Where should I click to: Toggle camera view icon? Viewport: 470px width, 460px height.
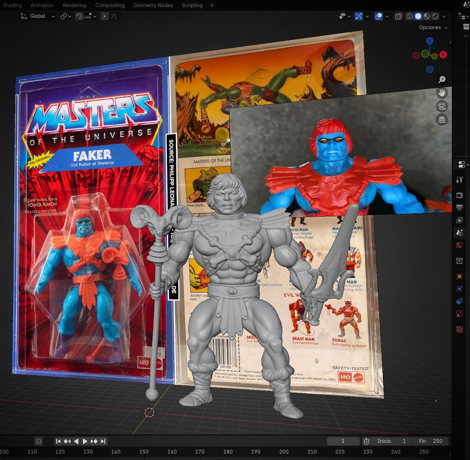[x=442, y=106]
